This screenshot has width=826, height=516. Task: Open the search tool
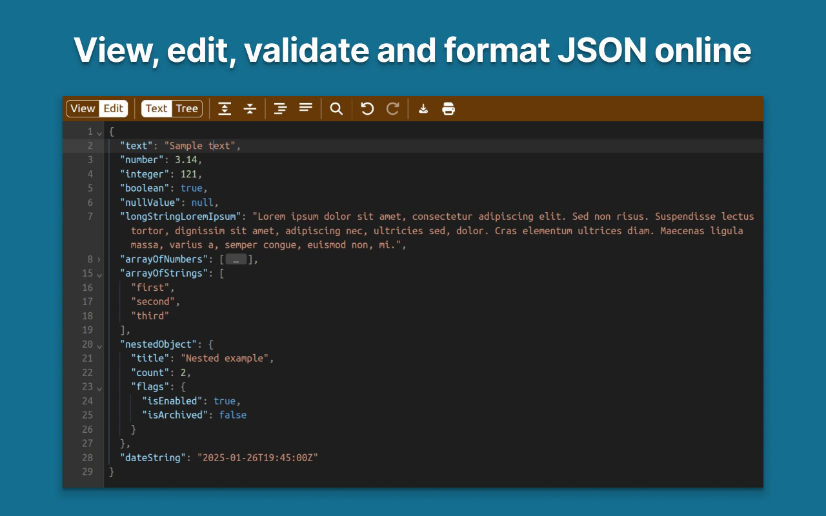click(x=336, y=108)
